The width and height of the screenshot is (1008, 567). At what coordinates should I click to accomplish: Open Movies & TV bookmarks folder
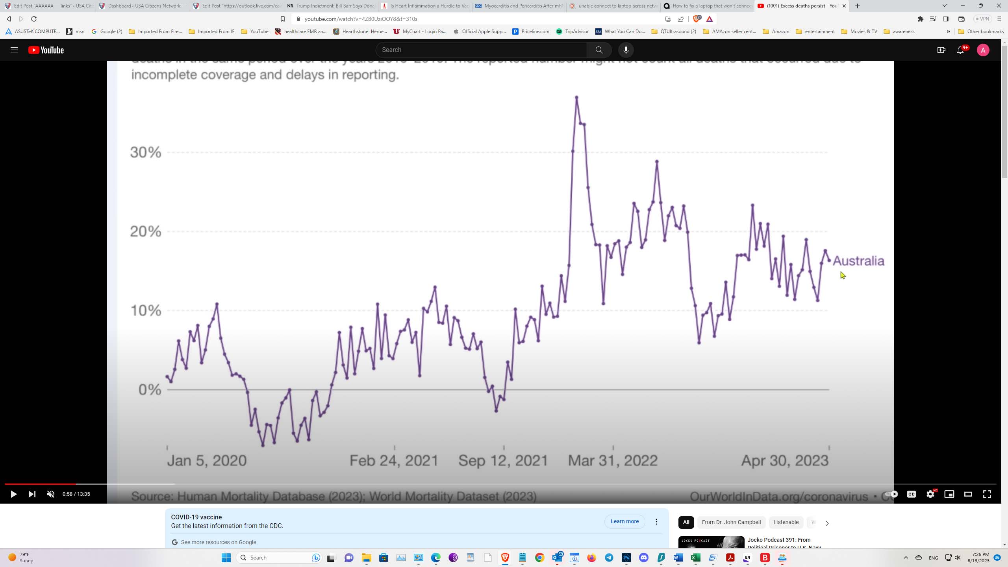[859, 31]
